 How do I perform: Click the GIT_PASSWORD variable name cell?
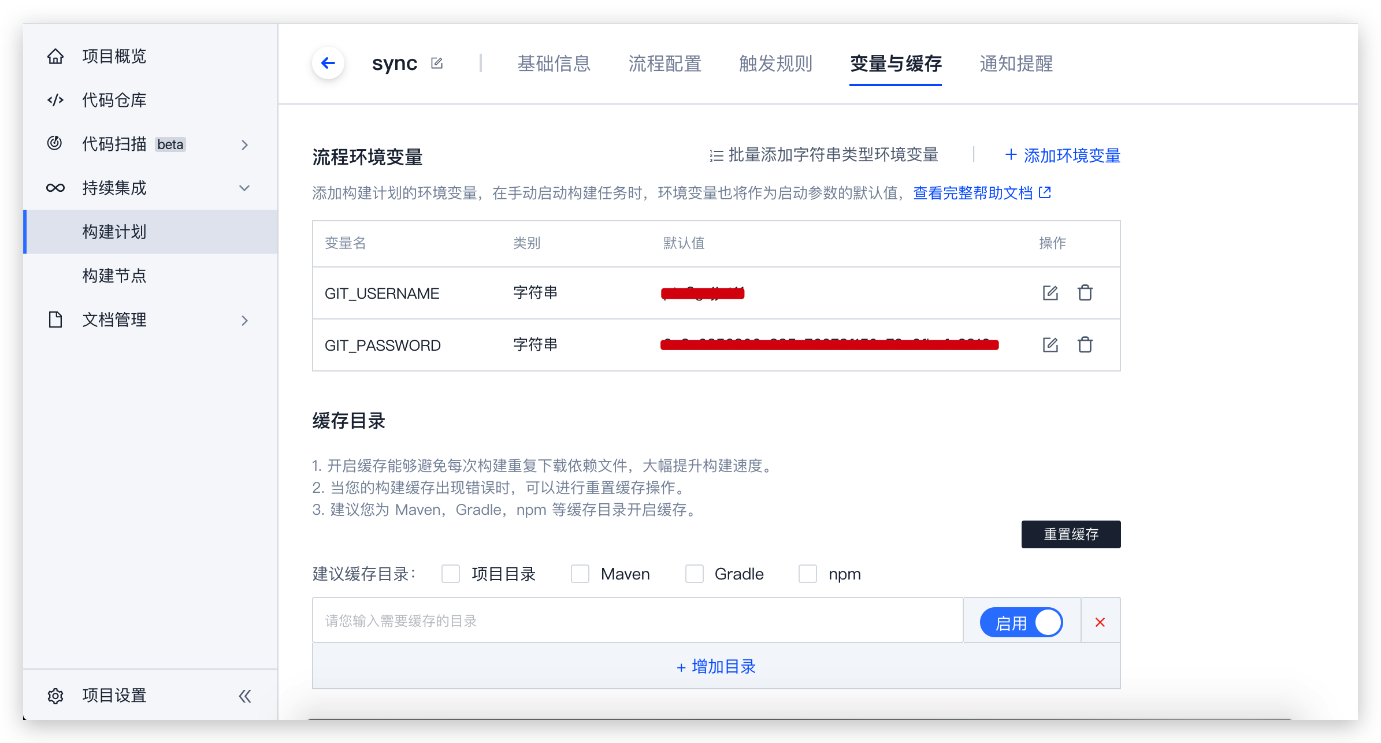point(383,346)
